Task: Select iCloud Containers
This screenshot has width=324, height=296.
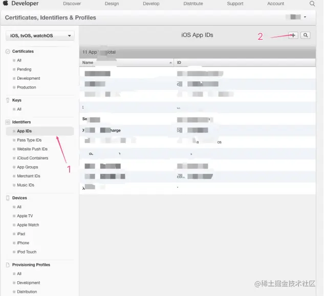Action: [x=33, y=158]
